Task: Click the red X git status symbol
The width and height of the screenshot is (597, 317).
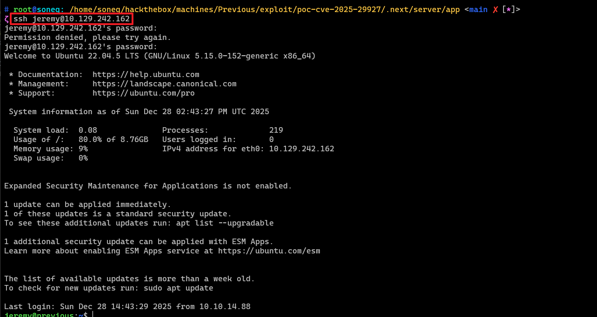Action: coord(495,9)
